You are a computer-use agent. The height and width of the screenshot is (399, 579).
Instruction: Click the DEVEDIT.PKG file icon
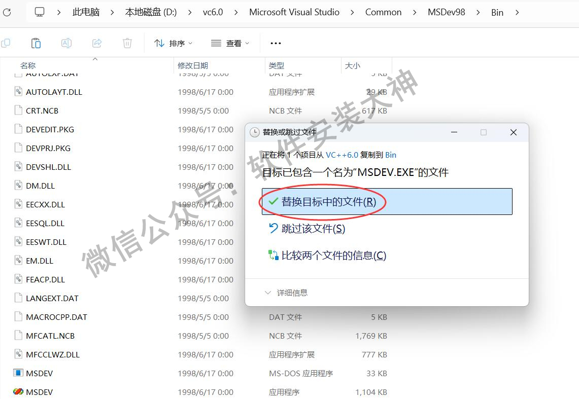(18, 129)
